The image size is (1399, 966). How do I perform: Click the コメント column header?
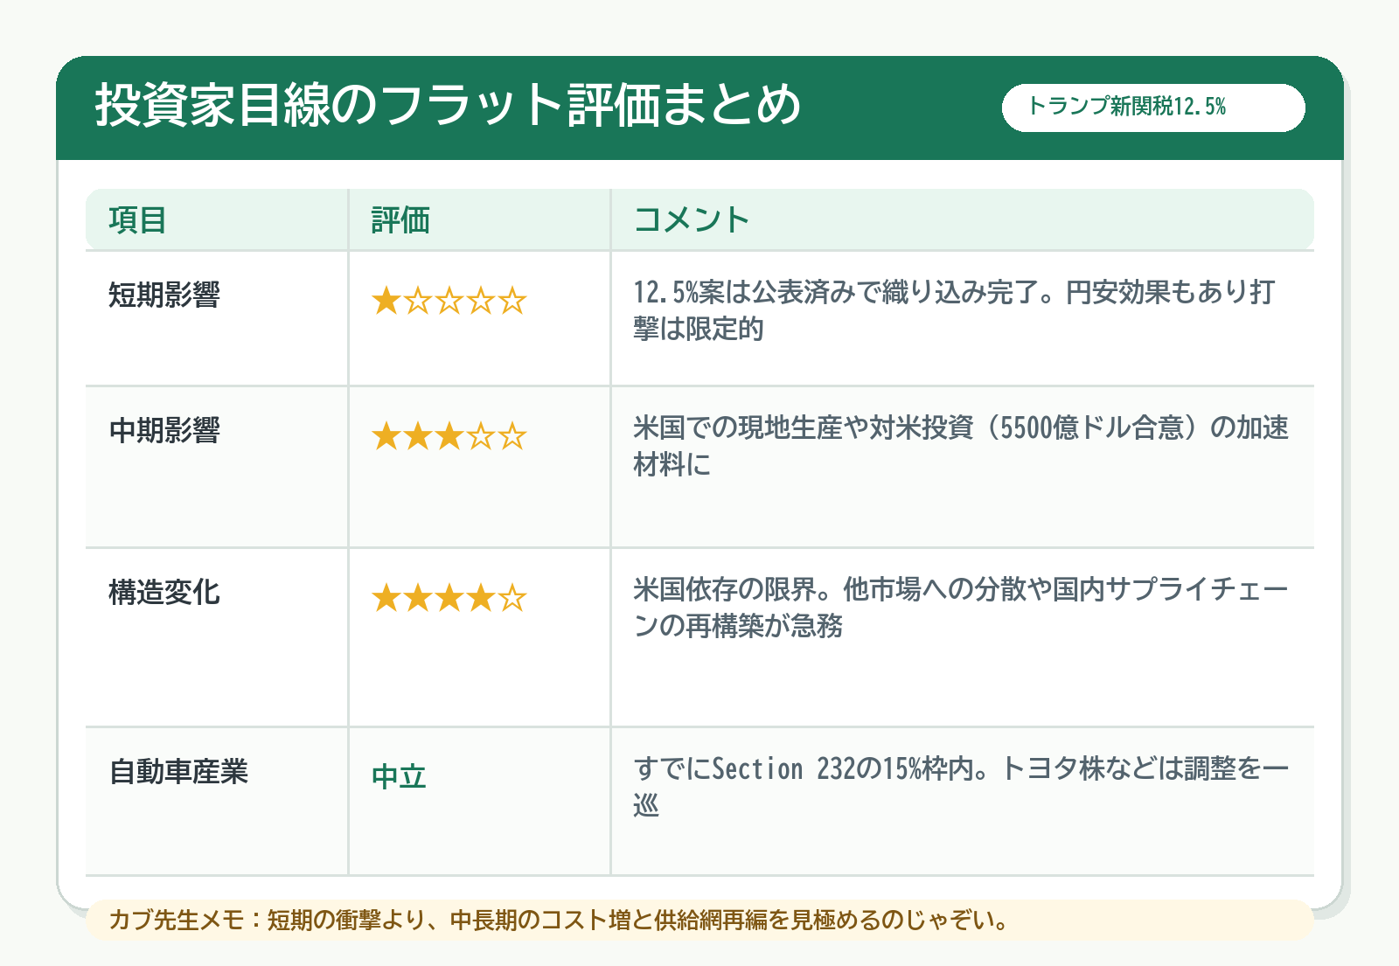(692, 220)
